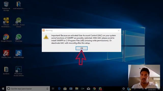The image size is (163, 91).
Task: Open Edge from the taskbar
Action: (x=59, y=88)
